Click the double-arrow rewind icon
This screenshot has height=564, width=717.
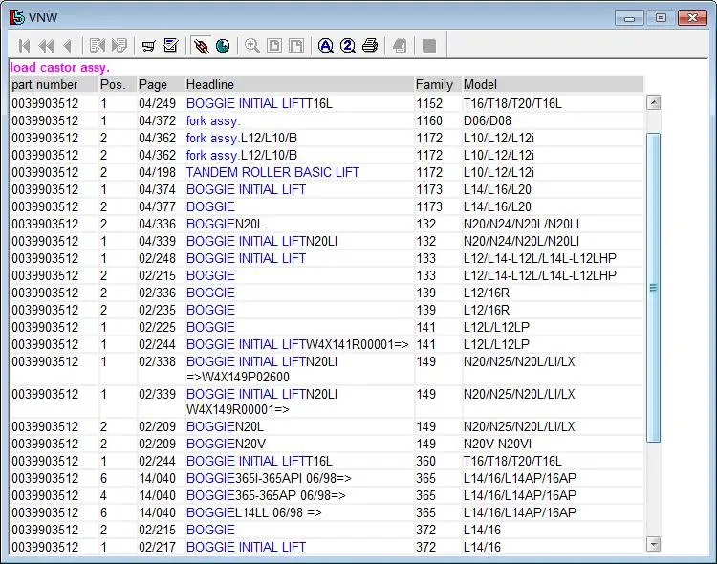(46, 46)
